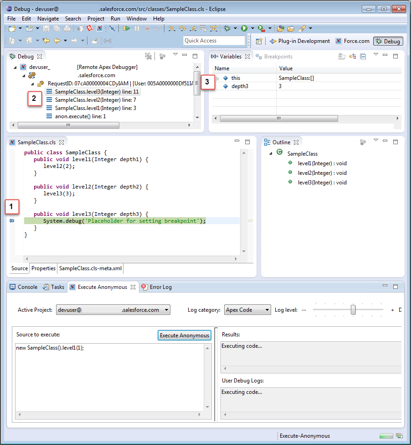This screenshot has height=445, width=411.
Task: Click the Save All toolbar icon
Action: [57, 28]
